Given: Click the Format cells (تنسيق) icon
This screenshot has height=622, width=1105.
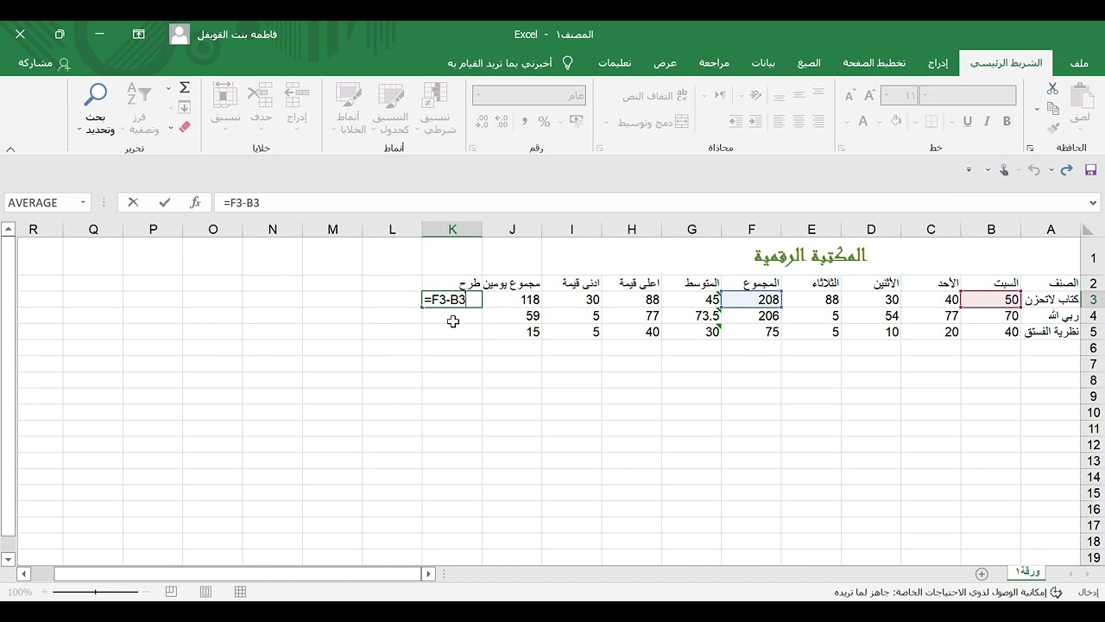Looking at the screenshot, I should point(225,95).
